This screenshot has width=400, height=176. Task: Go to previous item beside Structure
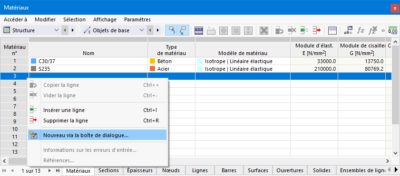(65, 30)
